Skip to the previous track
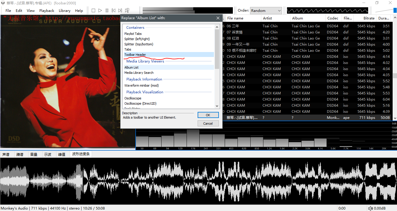The height and width of the screenshot is (211, 397). click(x=114, y=10)
